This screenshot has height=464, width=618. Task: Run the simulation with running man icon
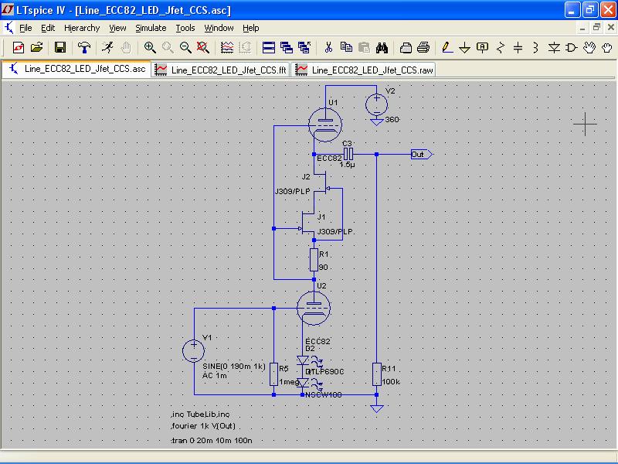tap(107, 48)
